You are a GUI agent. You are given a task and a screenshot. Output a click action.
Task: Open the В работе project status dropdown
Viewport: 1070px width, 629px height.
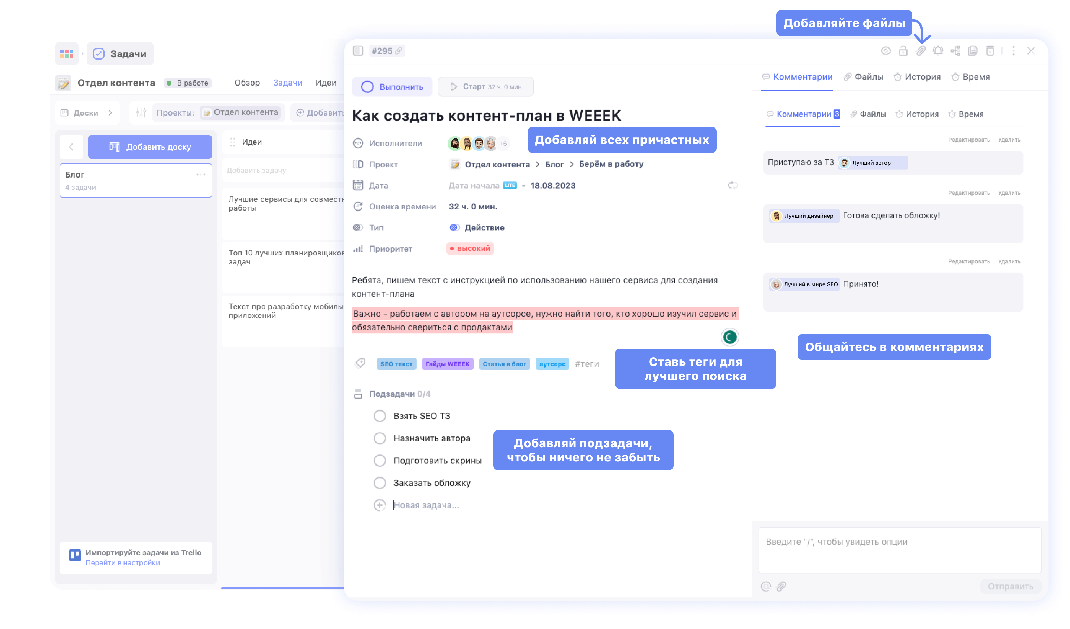coord(188,83)
